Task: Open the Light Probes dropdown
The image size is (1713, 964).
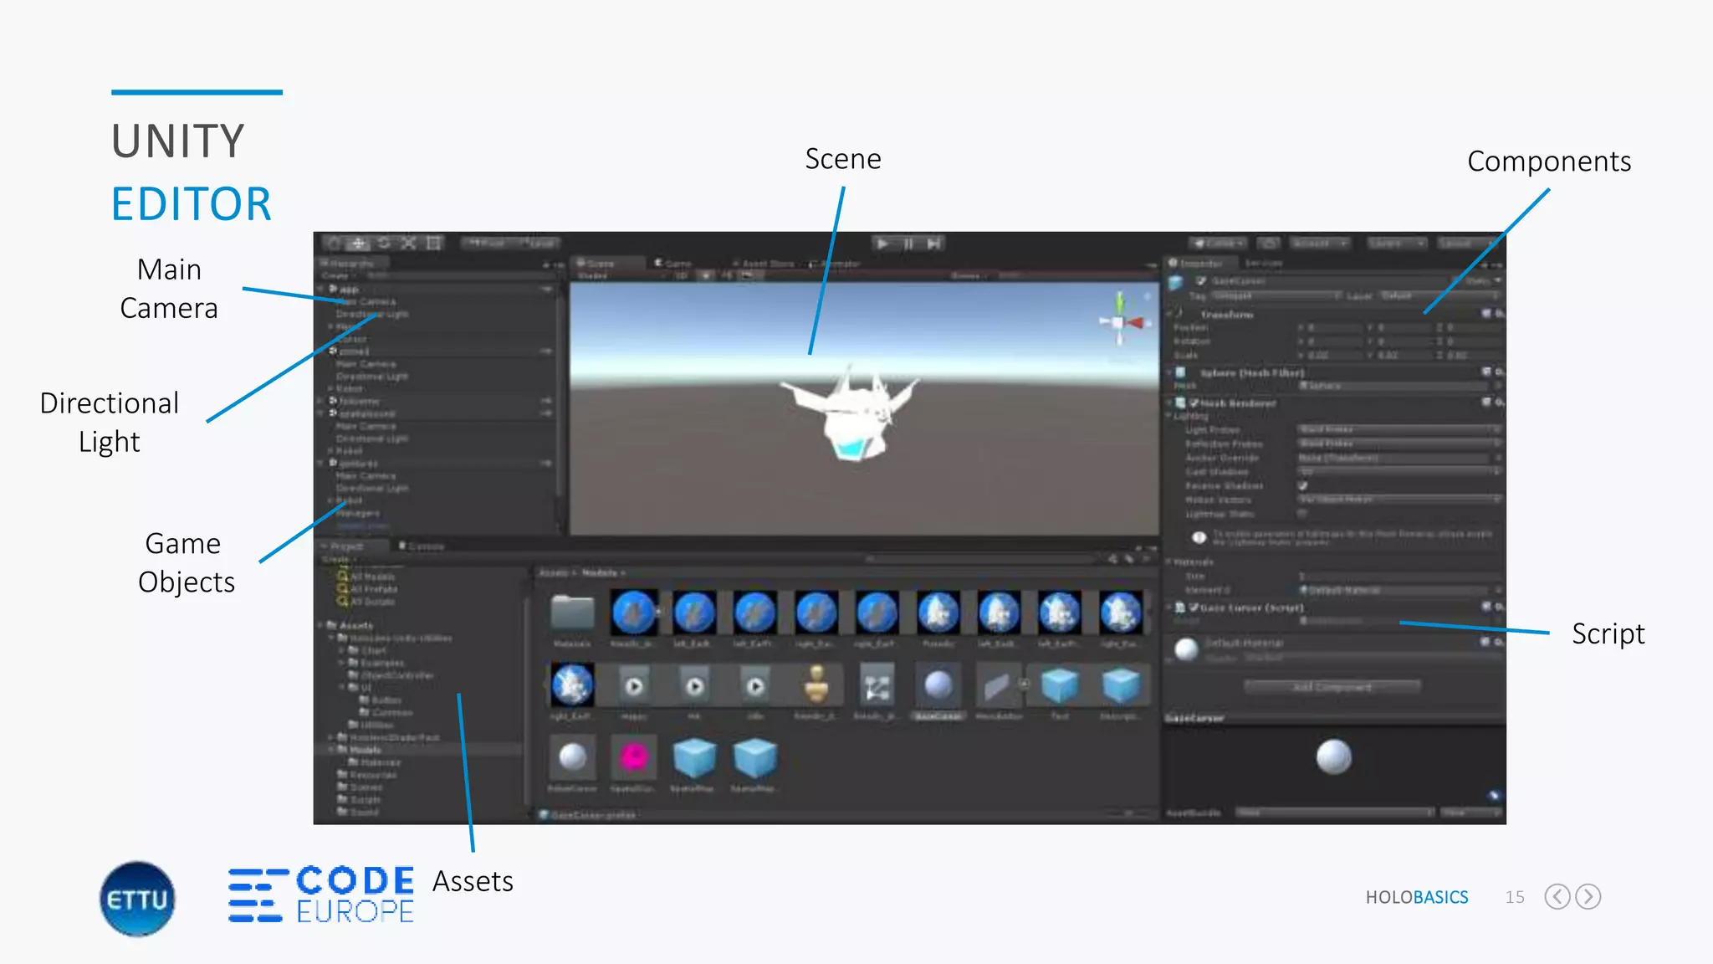Action: [x=1399, y=429]
